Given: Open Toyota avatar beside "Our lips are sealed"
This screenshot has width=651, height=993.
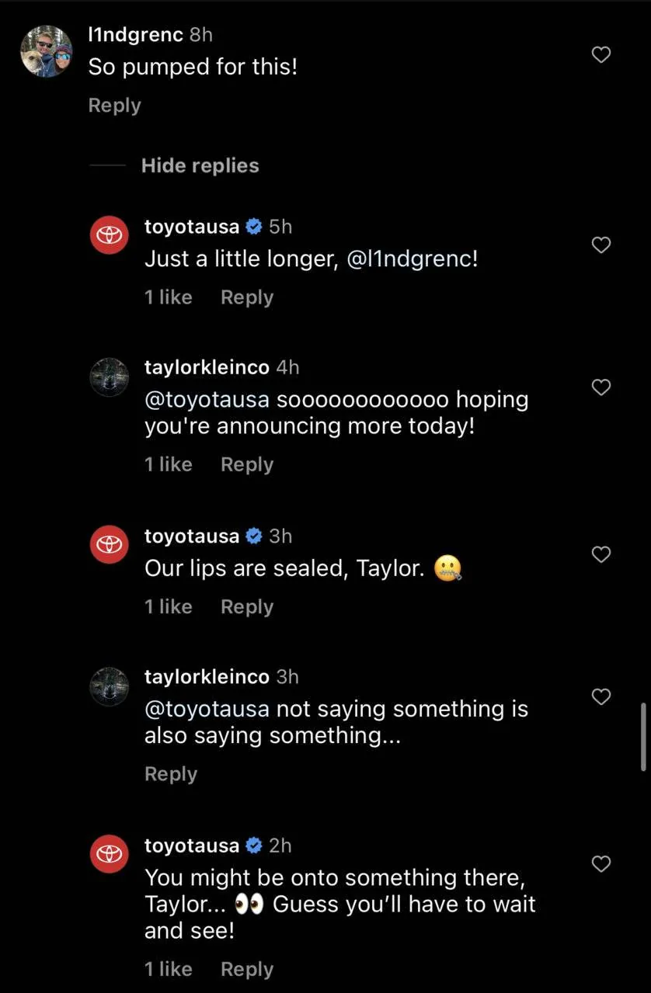Looking at the screenshot, I should (x=110, y=544).
